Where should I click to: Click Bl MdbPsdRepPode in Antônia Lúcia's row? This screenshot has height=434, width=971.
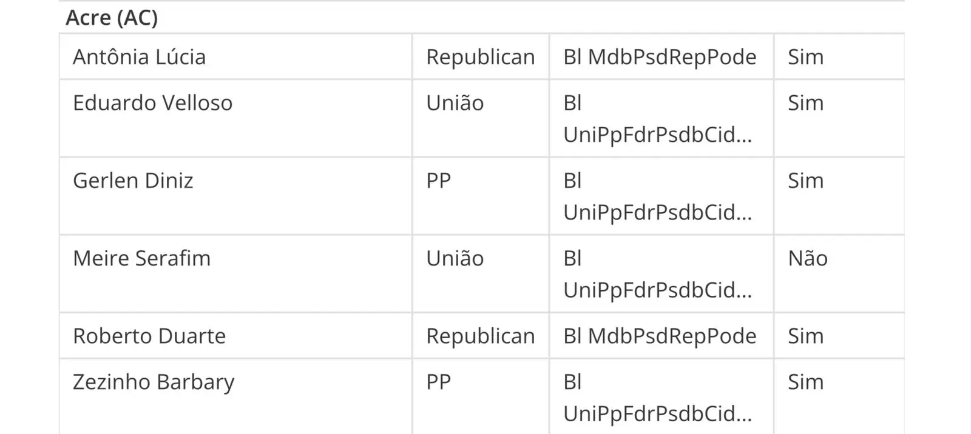pyautogui.click(x=660, y=57)
